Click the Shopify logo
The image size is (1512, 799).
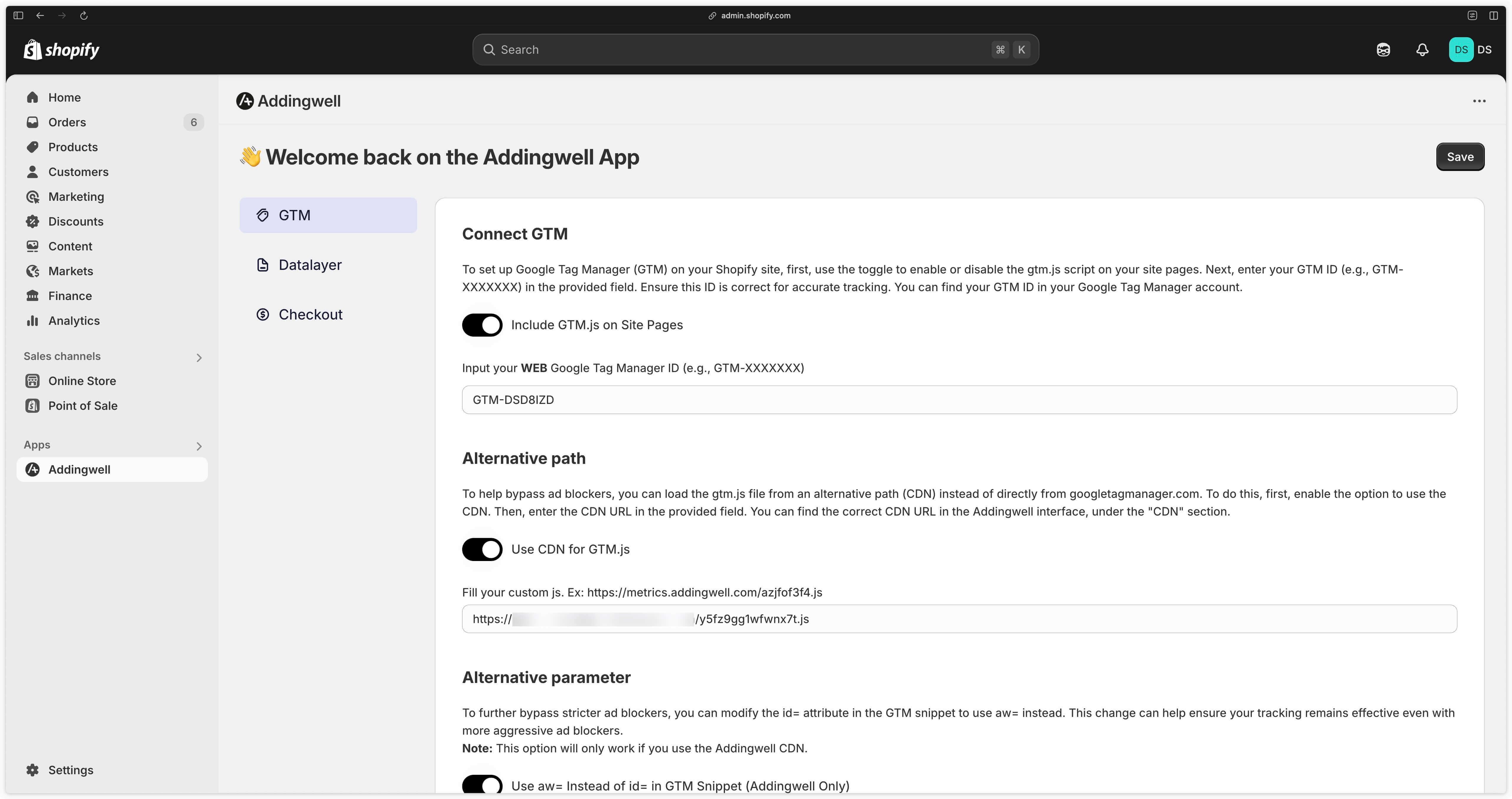[x=62, y=50]
